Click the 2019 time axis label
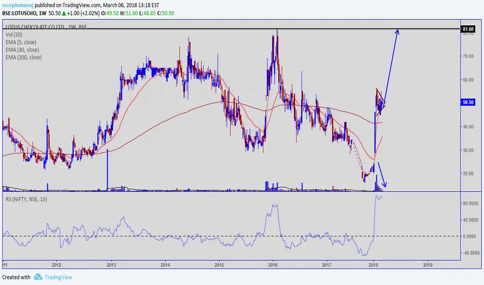The width and height of the screenshot is (484, 285). pyautogui.click(x=427, y=265)
